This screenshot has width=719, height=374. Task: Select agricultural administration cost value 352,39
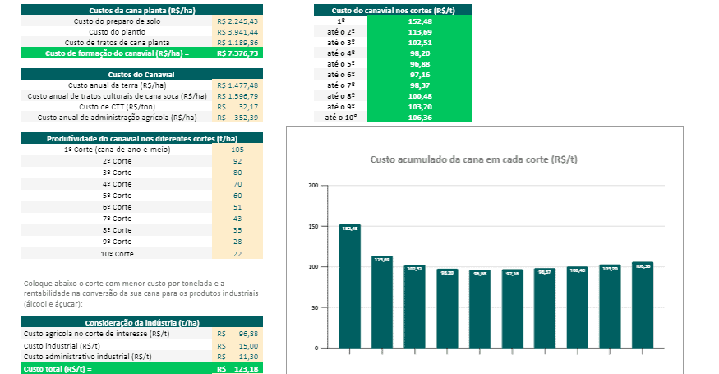click(x=237, y=118)
